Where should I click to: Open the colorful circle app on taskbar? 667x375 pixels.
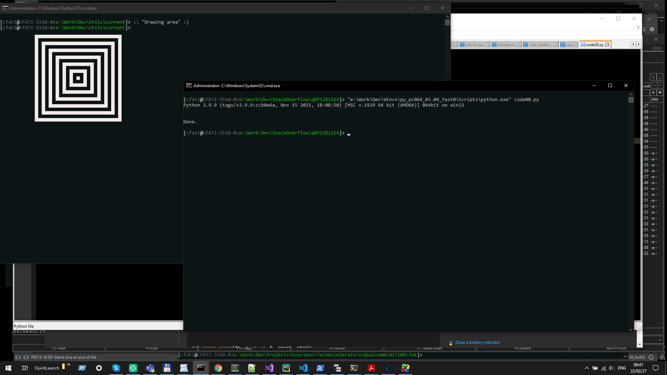[x=405, y=368]
